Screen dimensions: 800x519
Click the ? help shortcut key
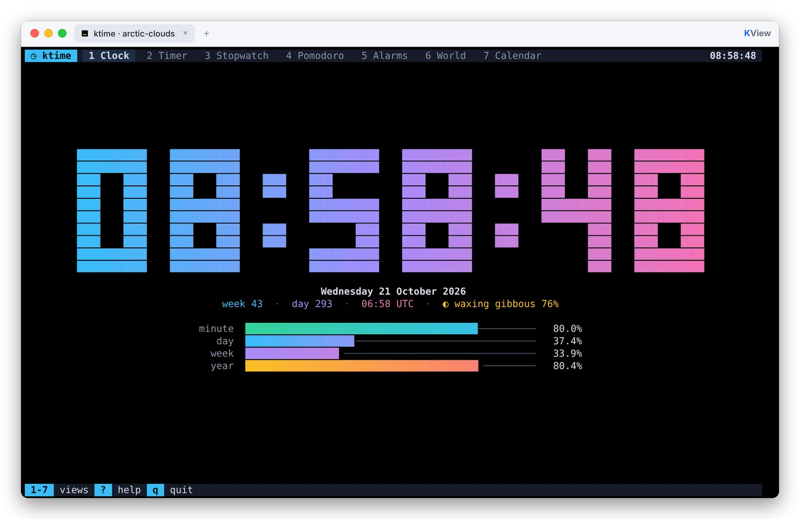pos(103,490)
